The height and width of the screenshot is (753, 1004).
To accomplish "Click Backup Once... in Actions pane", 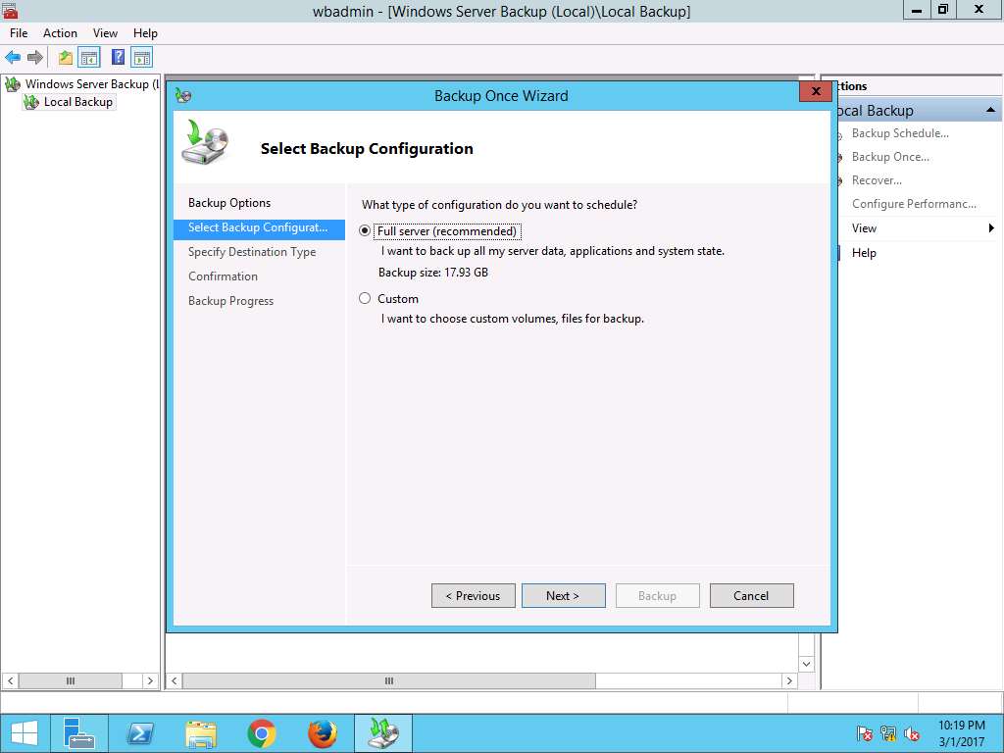I will [x=890, y=157].
